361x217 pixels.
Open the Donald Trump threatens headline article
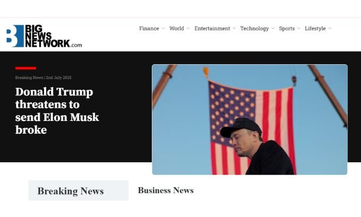pos(57,111)
